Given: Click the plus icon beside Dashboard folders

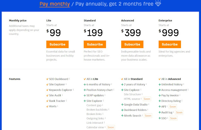Looking at the screenshot, I should point(122,110).
